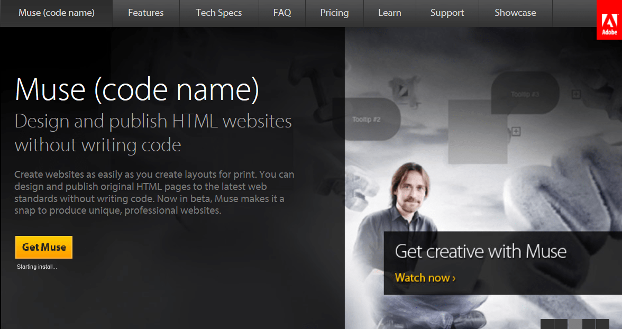Click the Starting install status text
This screenshot has height=329, width=622.
point(36,267)
